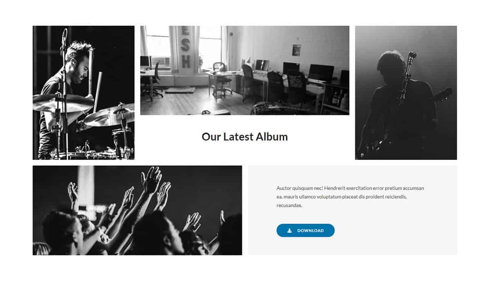The width and height of the screenshot is (490, 281).
Task: Open the drummer photo
Action: (83, 93)
